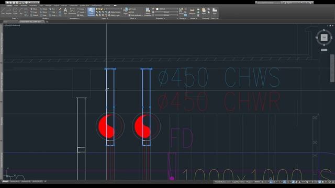Click Match Layer button
This screenshot has width=335, height=188.
[x=114, y=15]
